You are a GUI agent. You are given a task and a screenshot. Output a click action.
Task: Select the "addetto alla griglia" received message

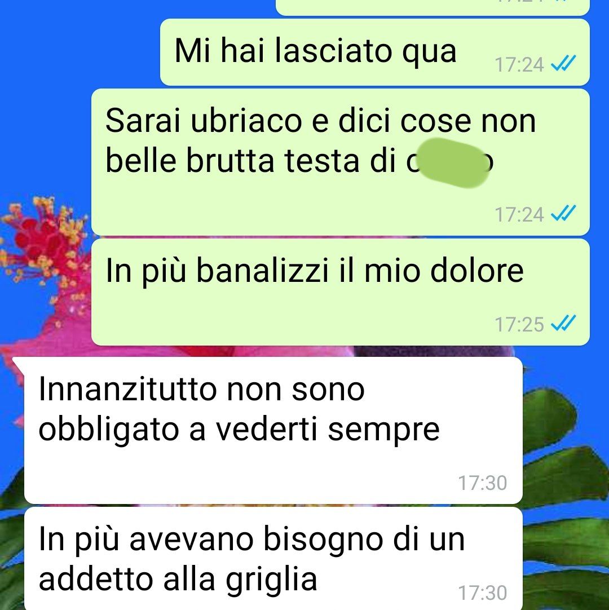point(273,559)
